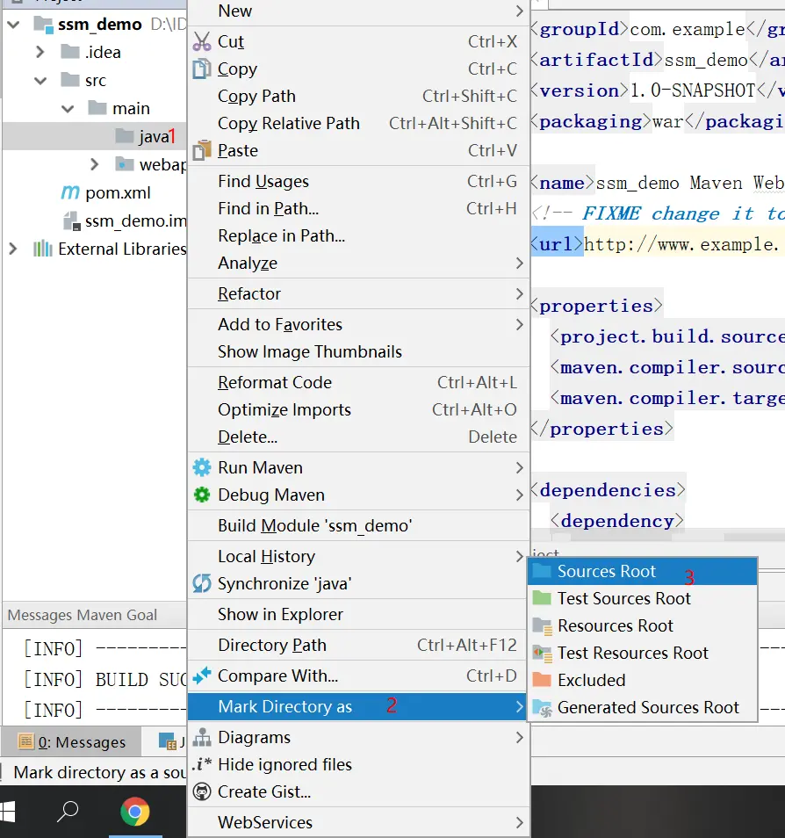The width and height of the screenshot is (785, 838).
Task: Click the Diagrams icon
Action: pyautogui.click(x=202, y=738)
